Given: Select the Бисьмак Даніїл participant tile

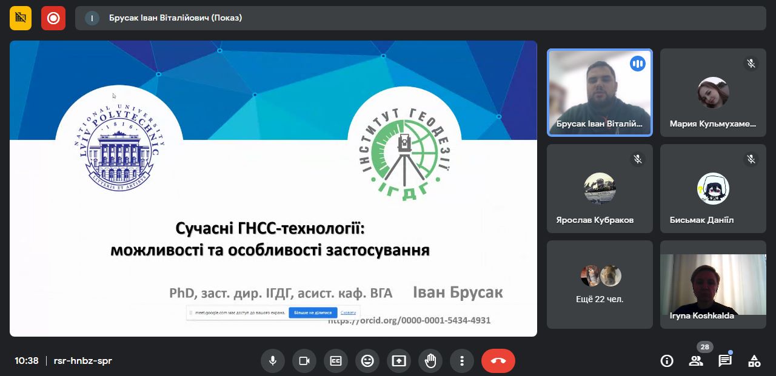Looking at the screenshot, I should tap(713, 188).
